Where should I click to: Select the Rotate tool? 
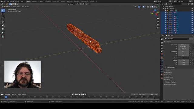(x=3, y=21)
